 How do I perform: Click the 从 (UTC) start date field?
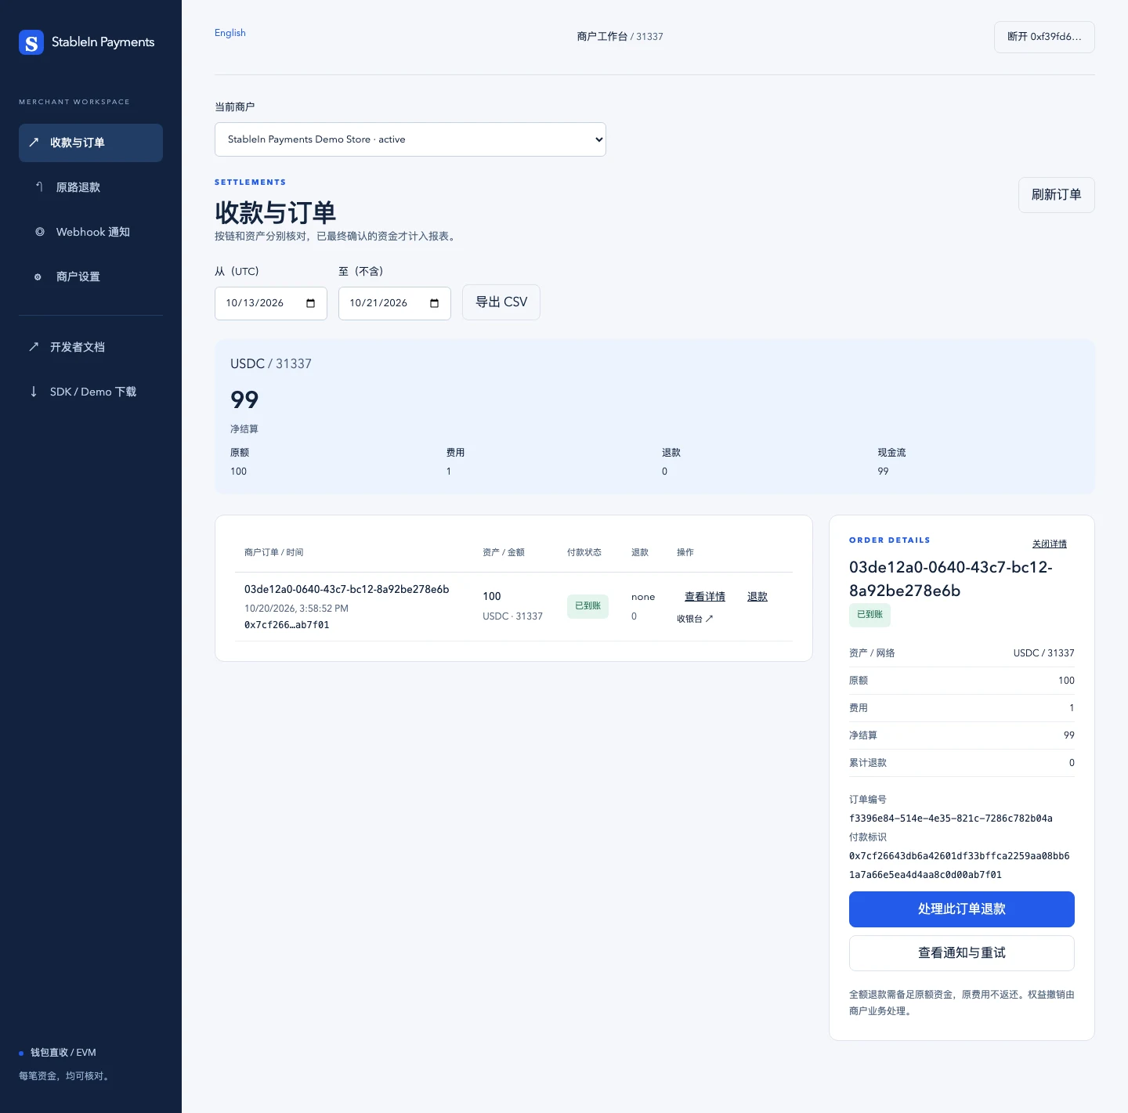tap(271, 303)
